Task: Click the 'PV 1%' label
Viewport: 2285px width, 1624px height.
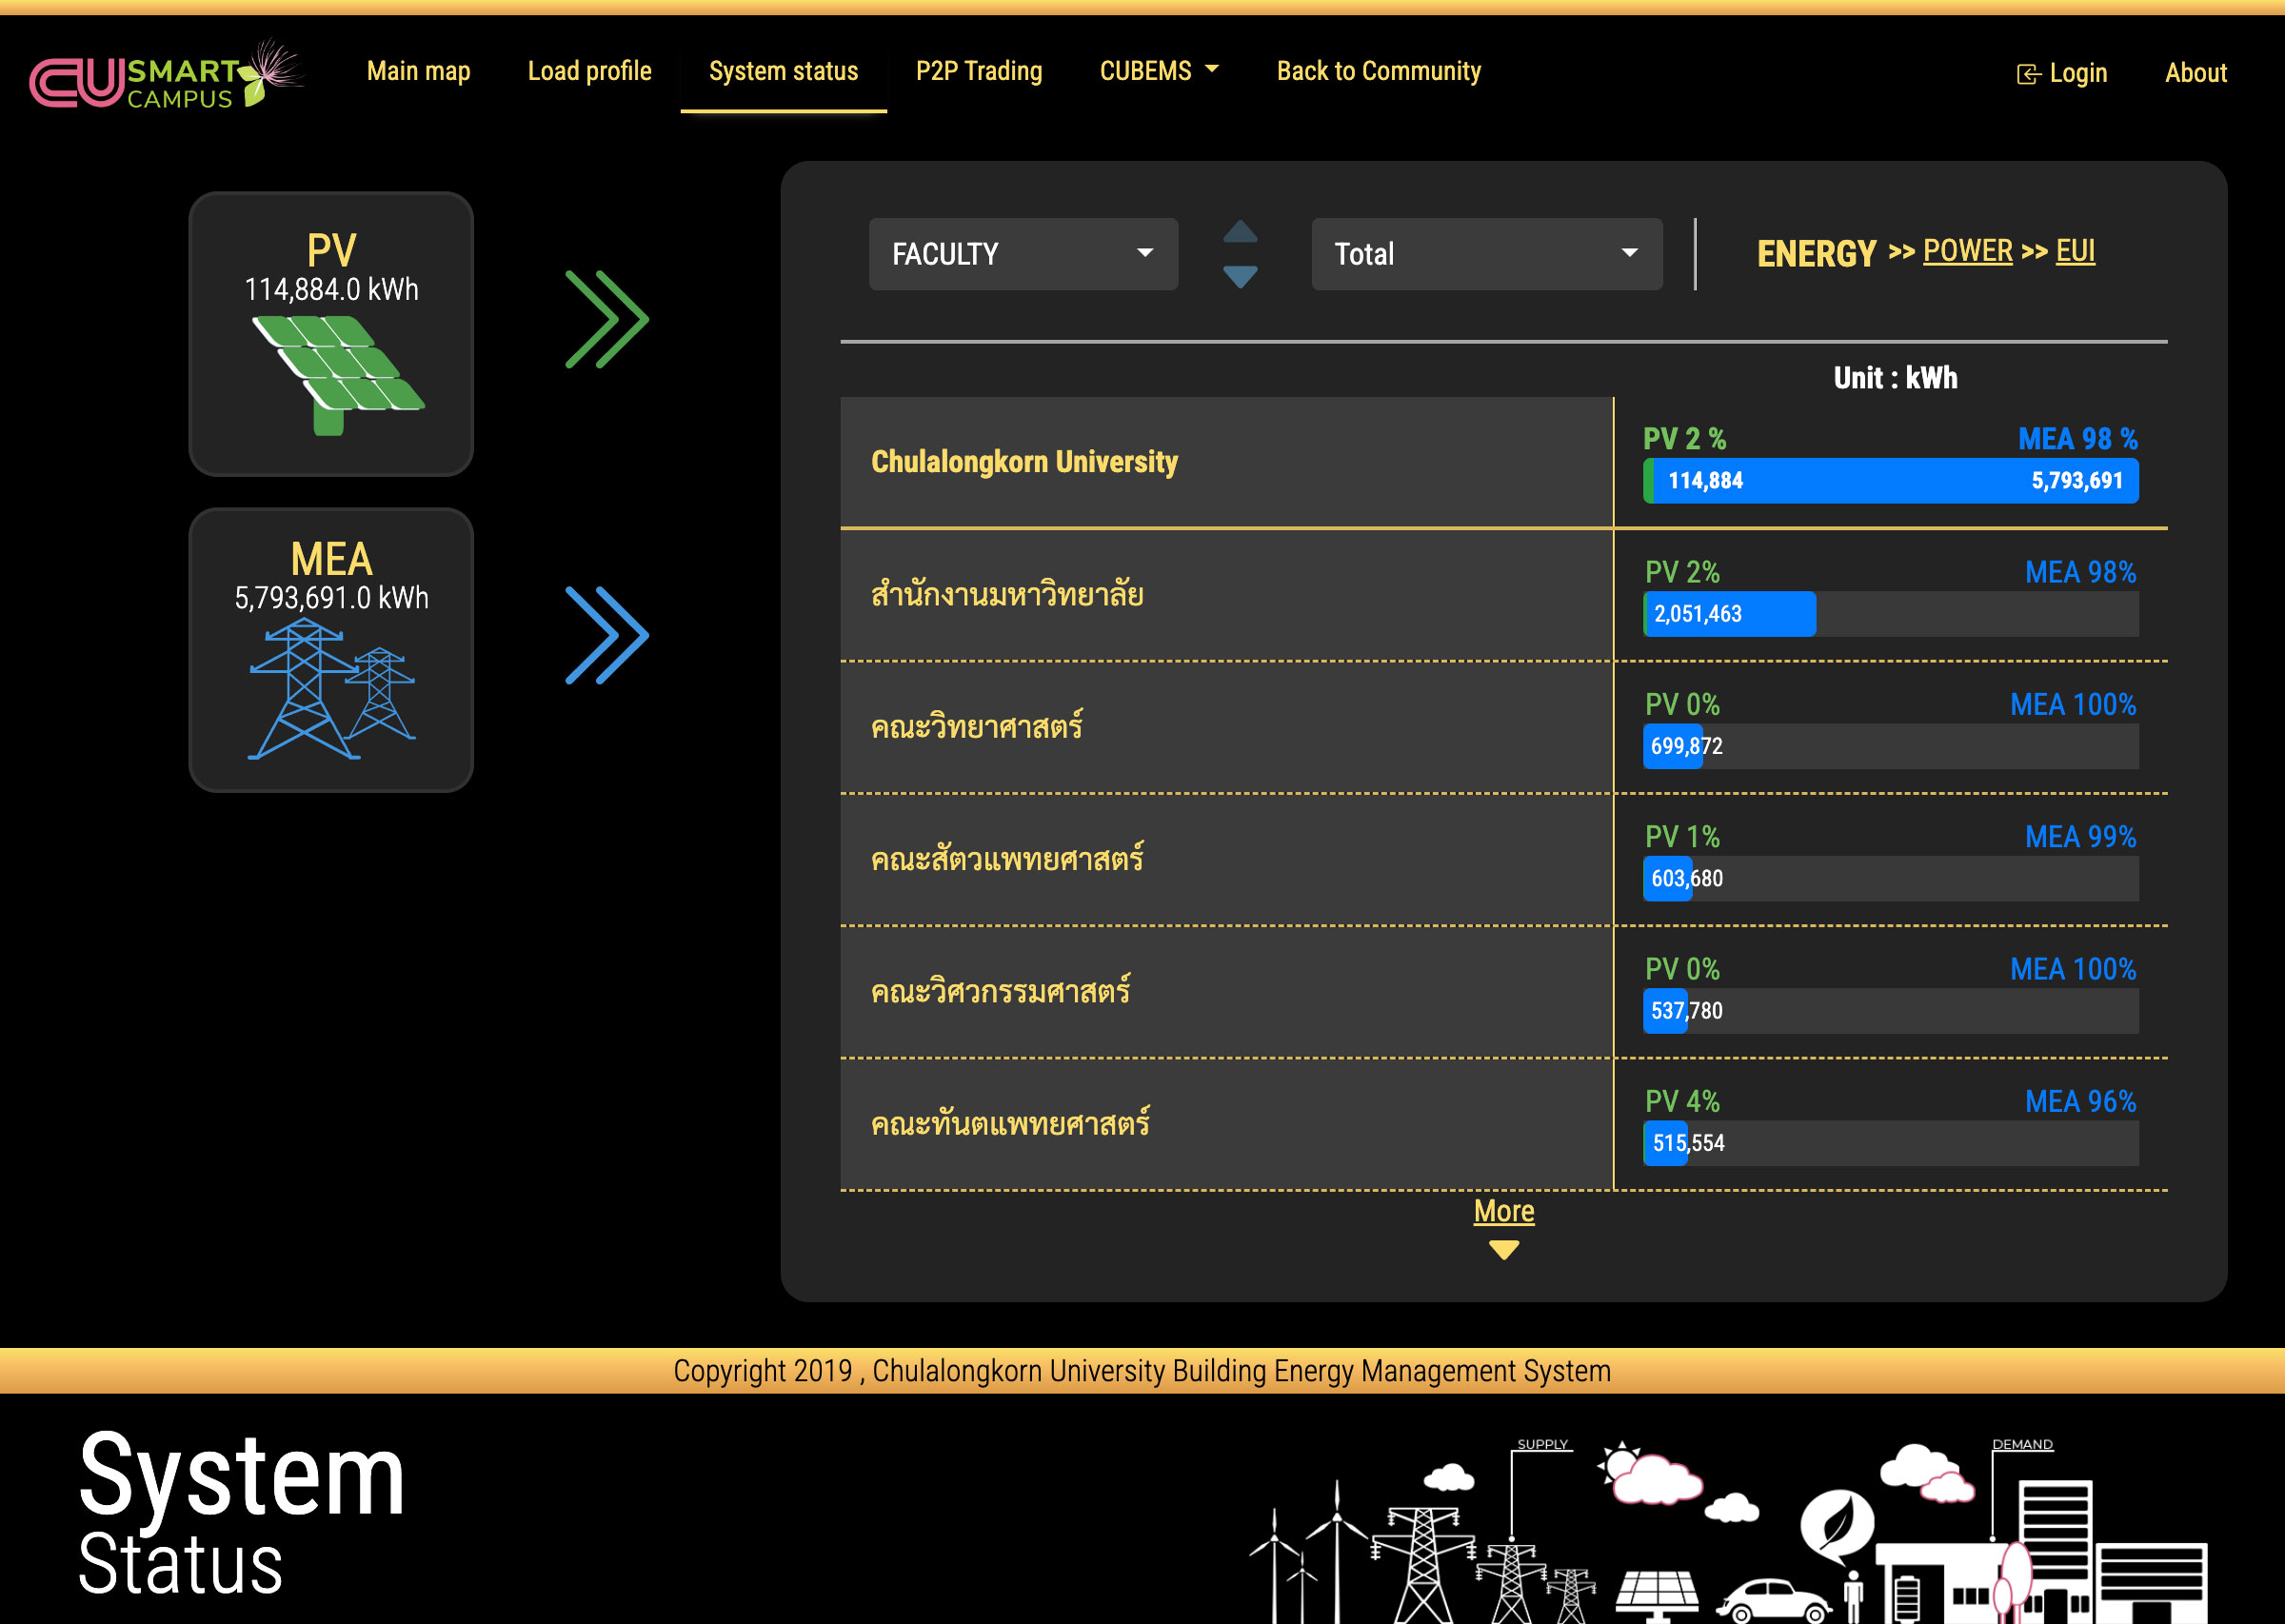Action: (x=1682, y=836)
